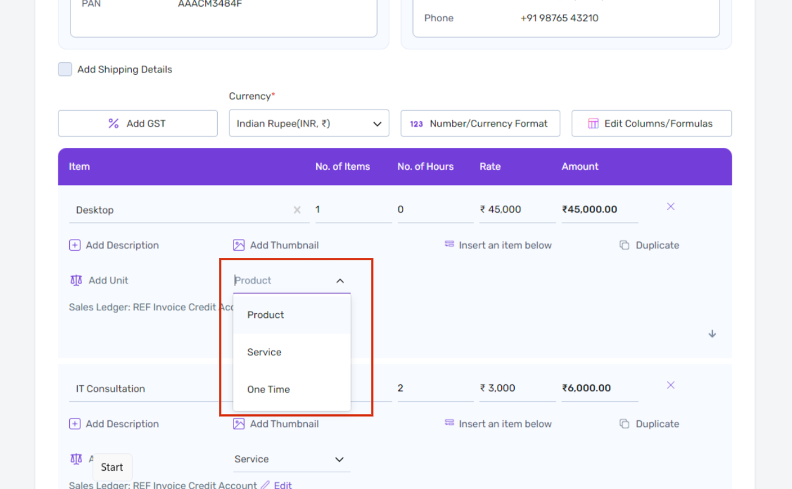The width and height of the screenshot is (792, 489).
Task: Click the IT Consultation item name field
Action: pyautogui.click(x=151, y=389)
